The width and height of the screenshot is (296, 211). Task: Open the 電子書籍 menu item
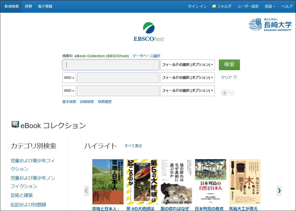(x=45, y=6)
